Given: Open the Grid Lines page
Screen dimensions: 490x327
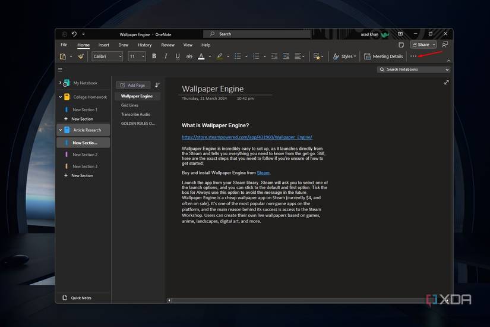Looking at the screenshot, I should click(129, 105).
